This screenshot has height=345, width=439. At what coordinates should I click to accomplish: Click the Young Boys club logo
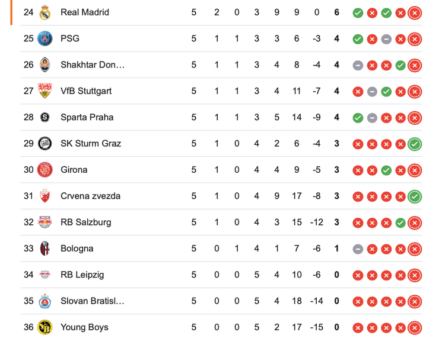45,327
